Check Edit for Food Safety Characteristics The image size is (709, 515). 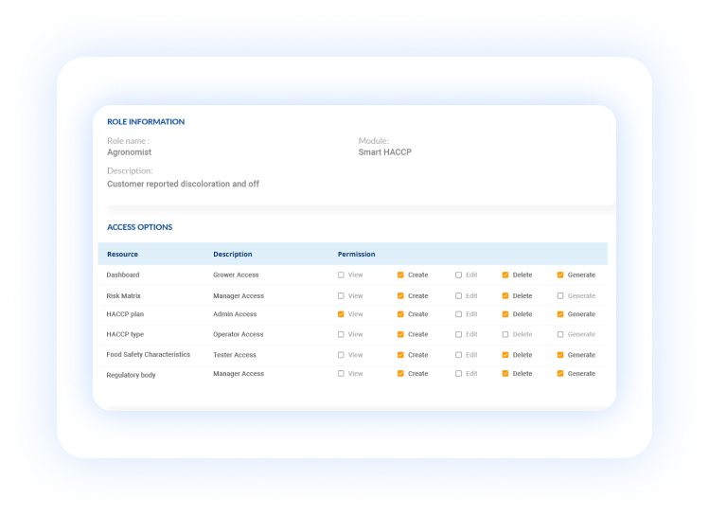click(x=458, y=355)
